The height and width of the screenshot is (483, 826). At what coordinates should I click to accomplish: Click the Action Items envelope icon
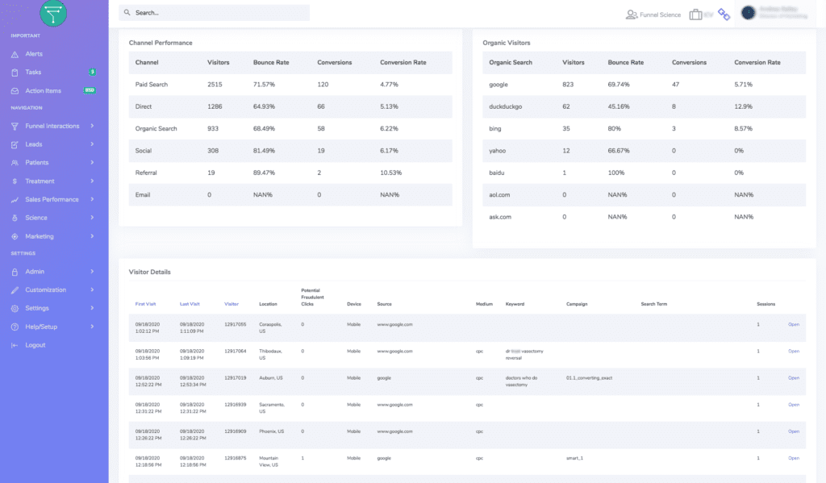pyautogui.click(x=15, y=91)
